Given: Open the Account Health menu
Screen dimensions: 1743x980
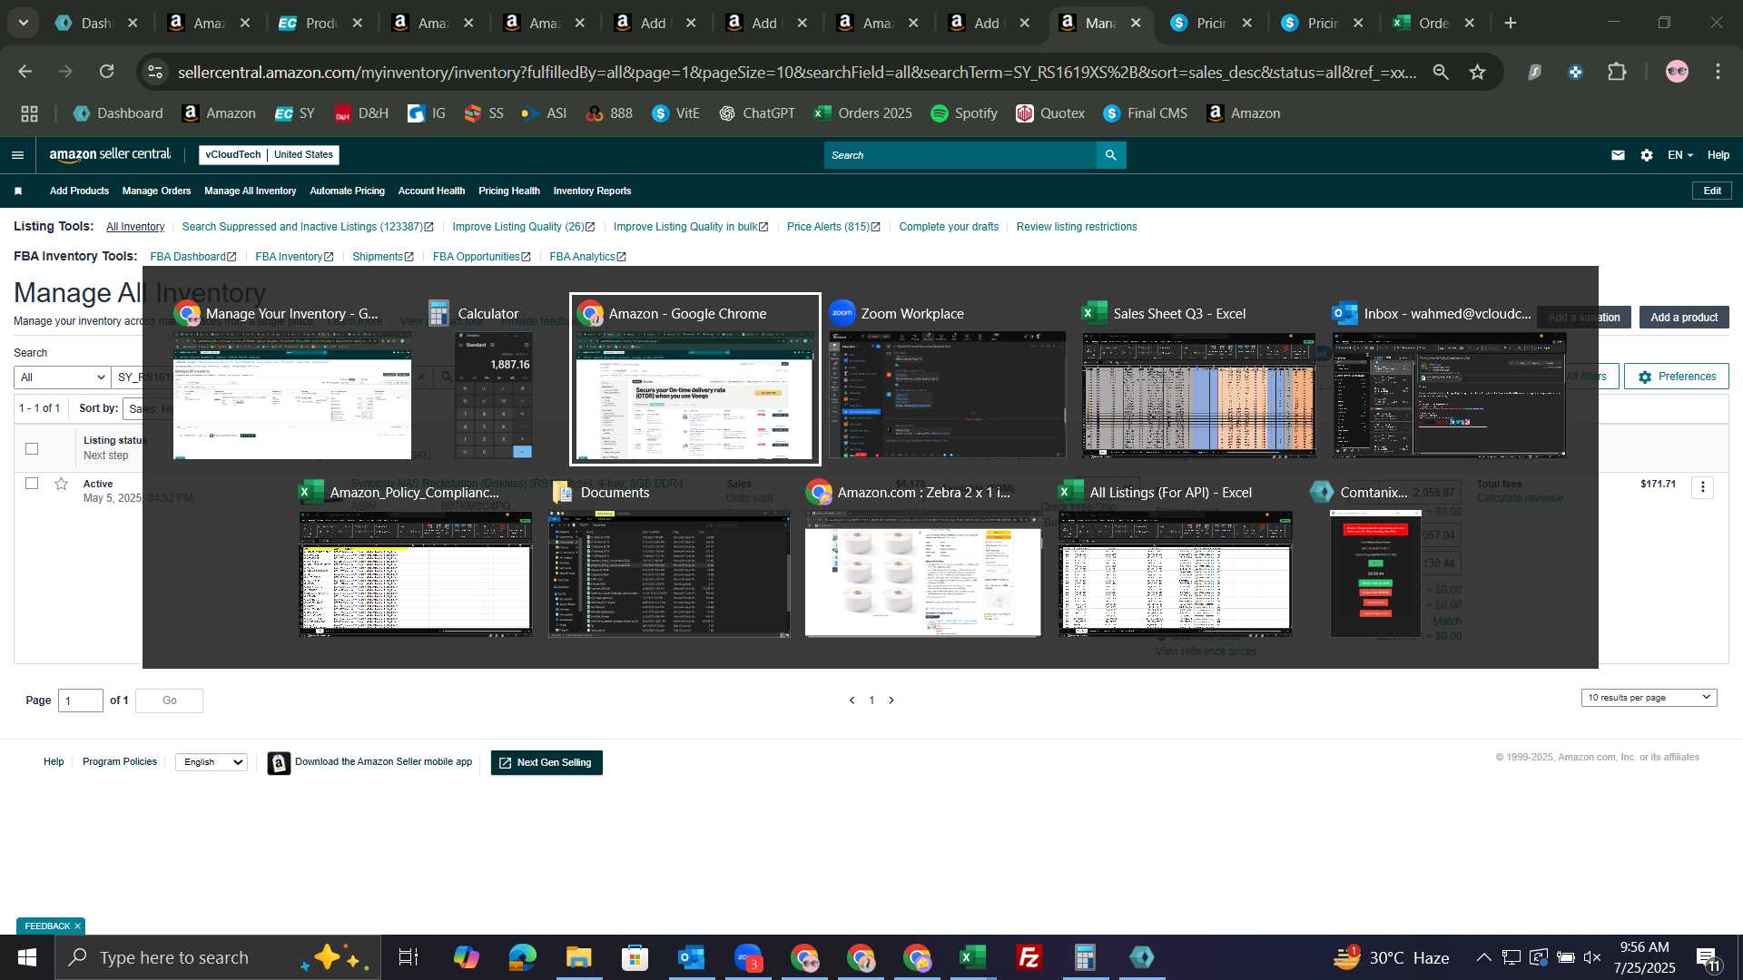Looking at the screenshot, I should (x=431, y=191).
